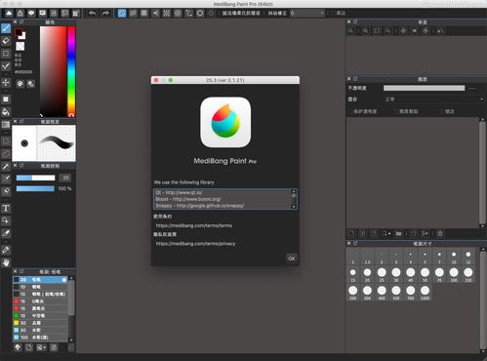Select the Move tool with four arrows
487x361 pixels.
[6, 82]
